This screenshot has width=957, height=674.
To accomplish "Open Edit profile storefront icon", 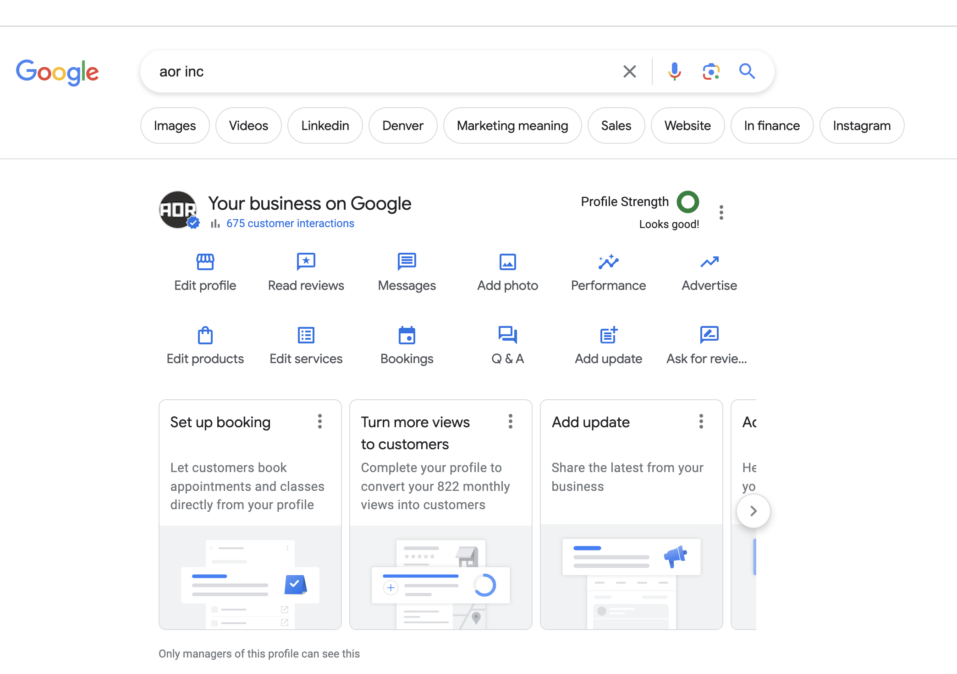I will pos(205,262).
